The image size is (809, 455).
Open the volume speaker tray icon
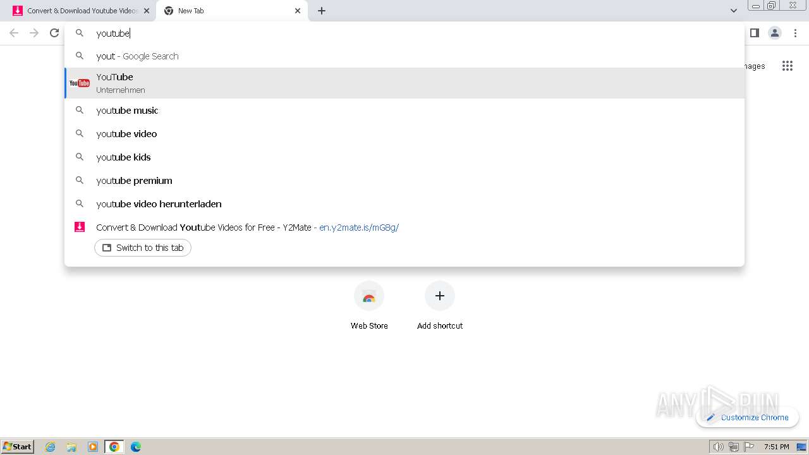pos(718,447)
